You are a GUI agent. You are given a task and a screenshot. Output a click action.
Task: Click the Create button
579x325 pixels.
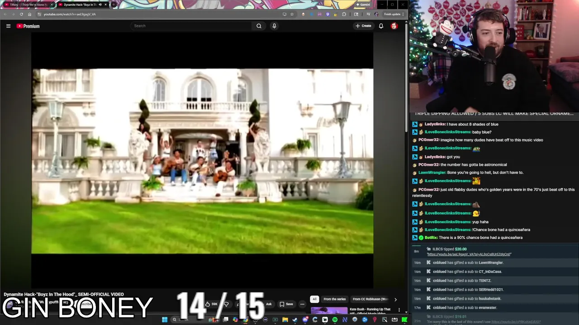coord(363,26)
